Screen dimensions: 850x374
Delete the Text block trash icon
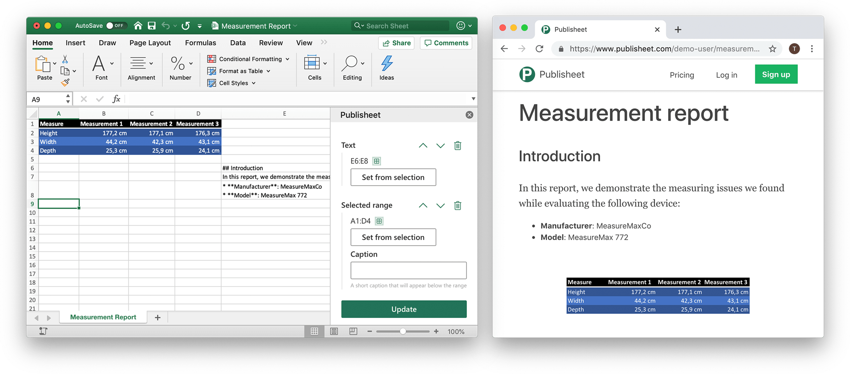[x=458, y=145]
